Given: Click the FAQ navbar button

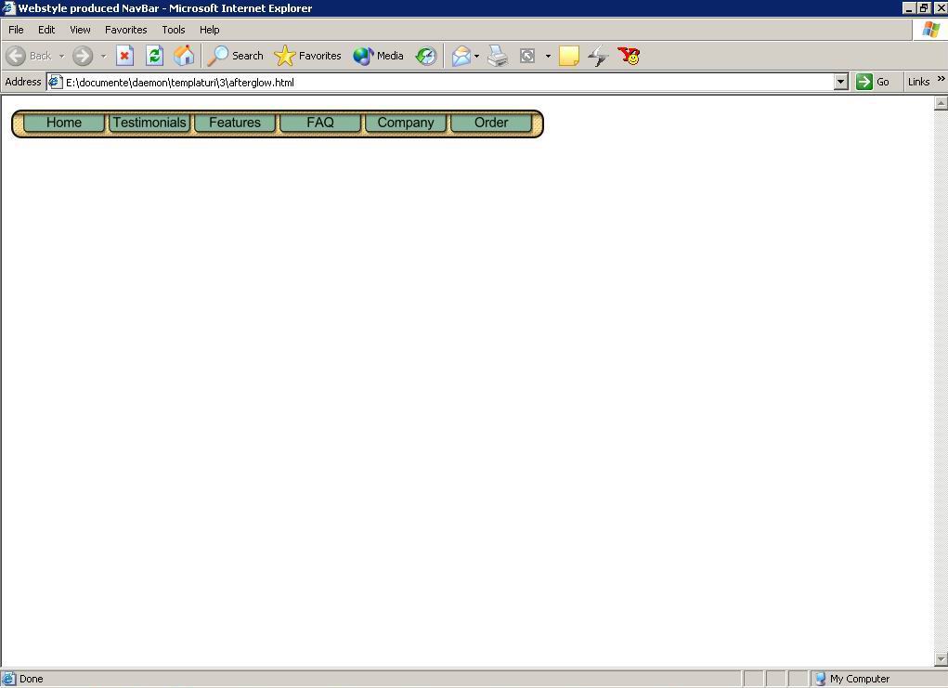Looking at the screenshot, I should click(x=319, y=123).
